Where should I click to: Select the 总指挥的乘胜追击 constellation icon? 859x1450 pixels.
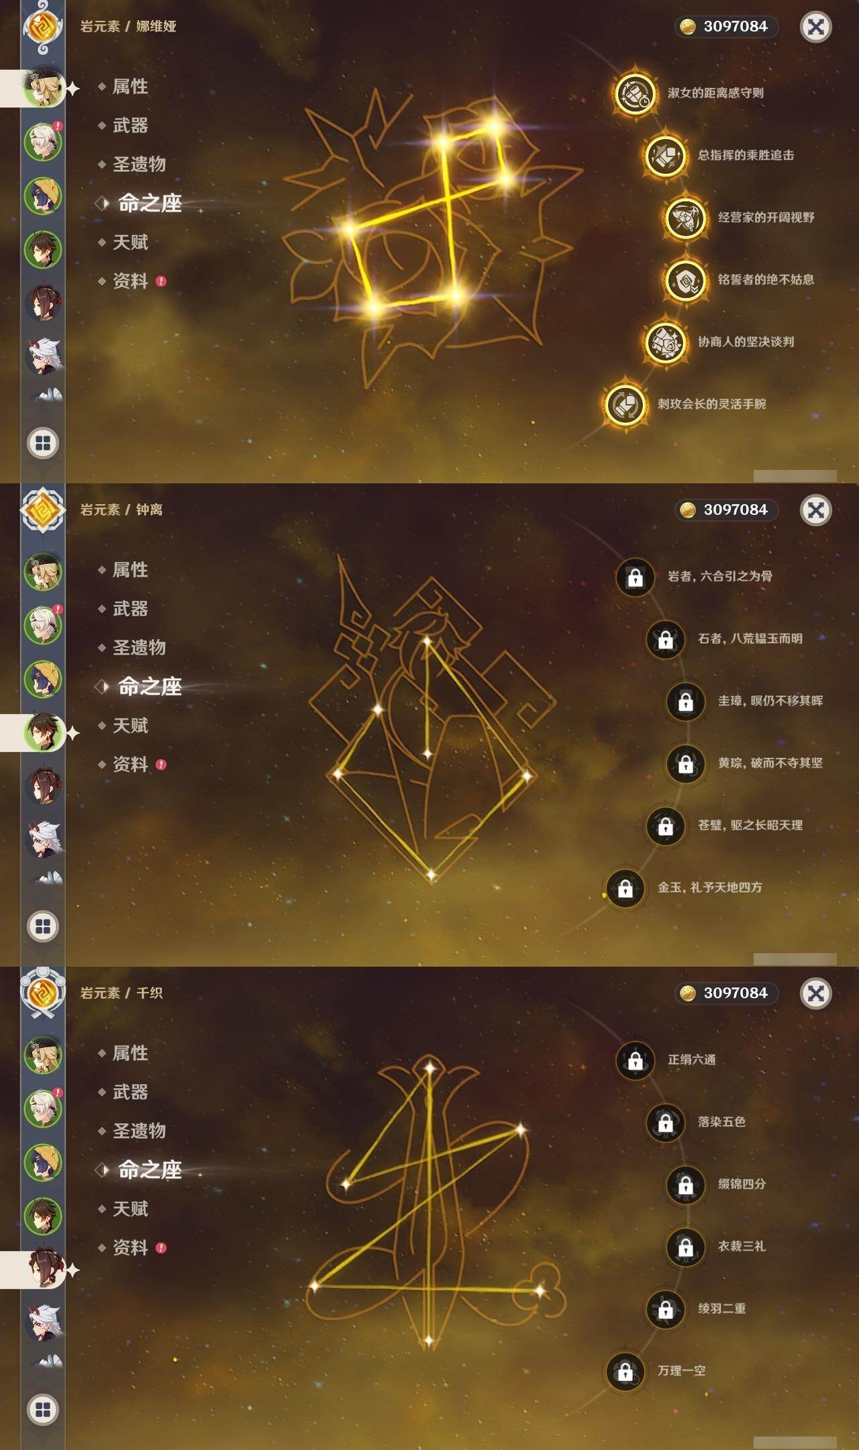(665, 156)
